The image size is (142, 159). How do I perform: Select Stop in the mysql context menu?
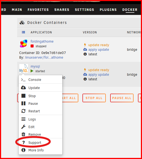(x=41, y=96)
